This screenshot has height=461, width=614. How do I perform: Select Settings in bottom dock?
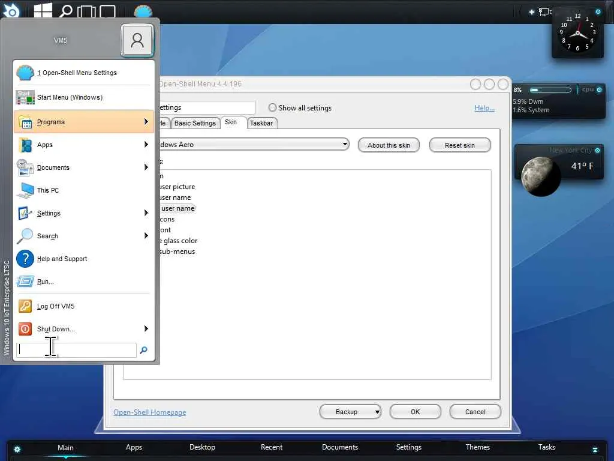click(x=409, y=447)
